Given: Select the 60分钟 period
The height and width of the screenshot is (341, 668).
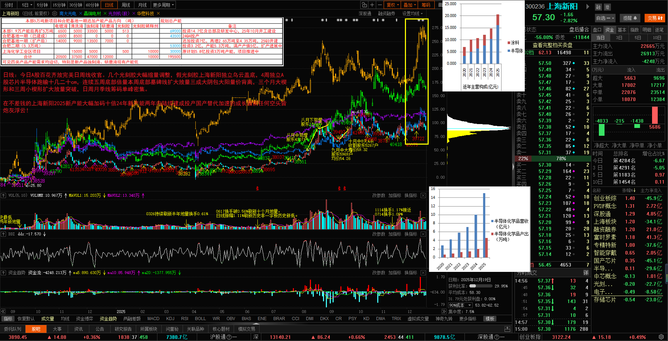Looking at the screenshot, I should coord(92,5).
